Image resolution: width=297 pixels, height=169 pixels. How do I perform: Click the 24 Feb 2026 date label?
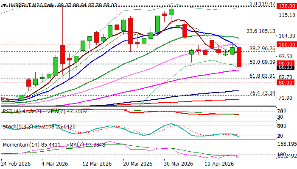click(x=17, y=164)
